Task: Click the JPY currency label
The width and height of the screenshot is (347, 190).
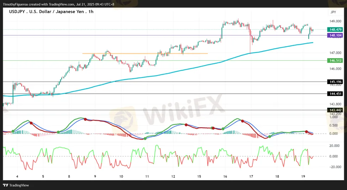Action: click(333, 12)
